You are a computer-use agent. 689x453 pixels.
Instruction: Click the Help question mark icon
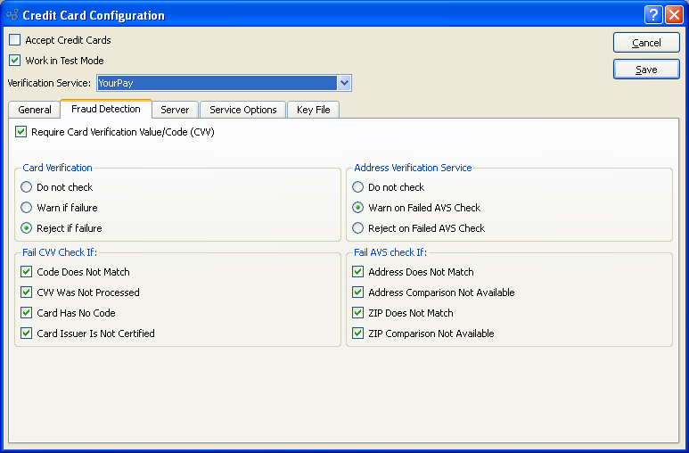pyautogui.click(x=652, y=14)
